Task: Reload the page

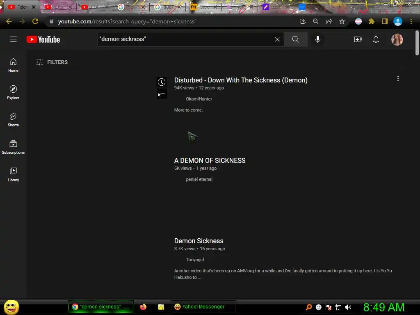Action: click(x=35, y=21)
